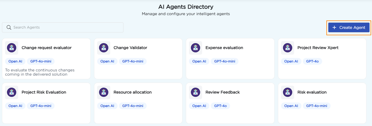The height and width of the screenshot is (126, 372).
Task: Click the Change request evaluator description text
Action: [x=40, y=72]
